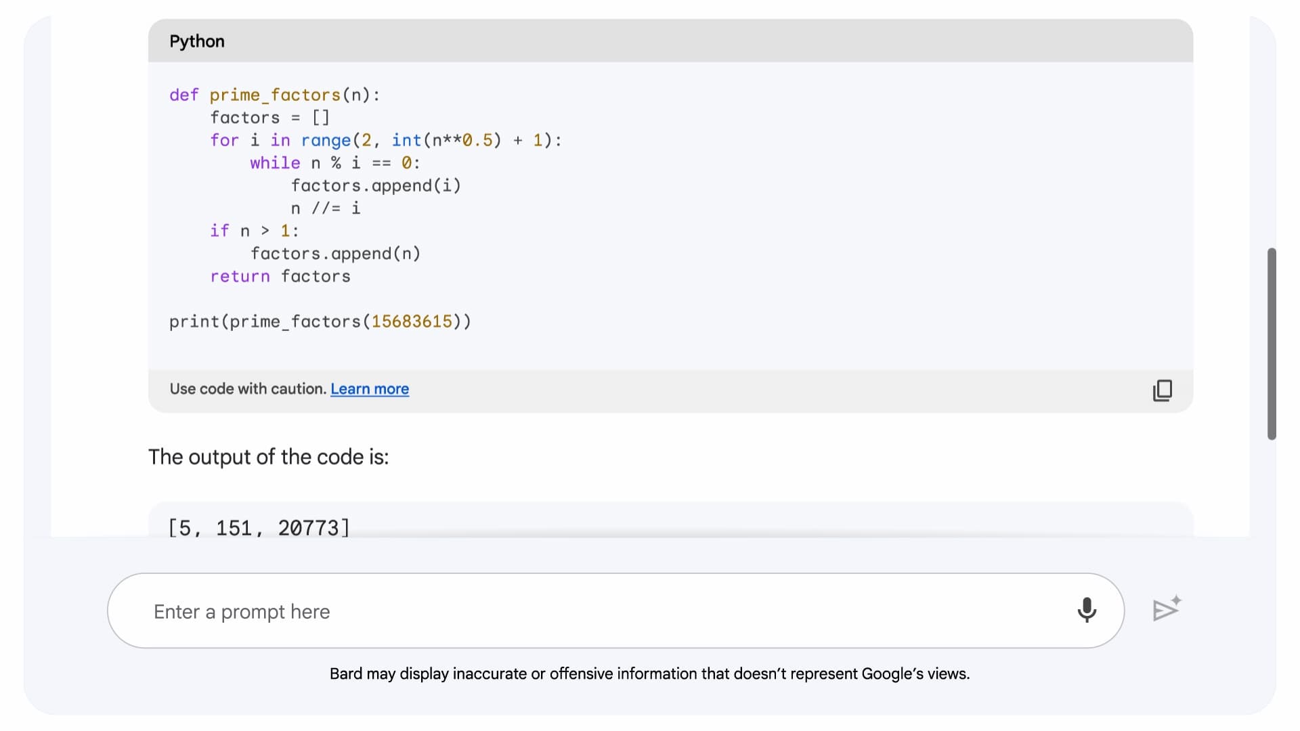Open the Learn more link

pos(370,389)
